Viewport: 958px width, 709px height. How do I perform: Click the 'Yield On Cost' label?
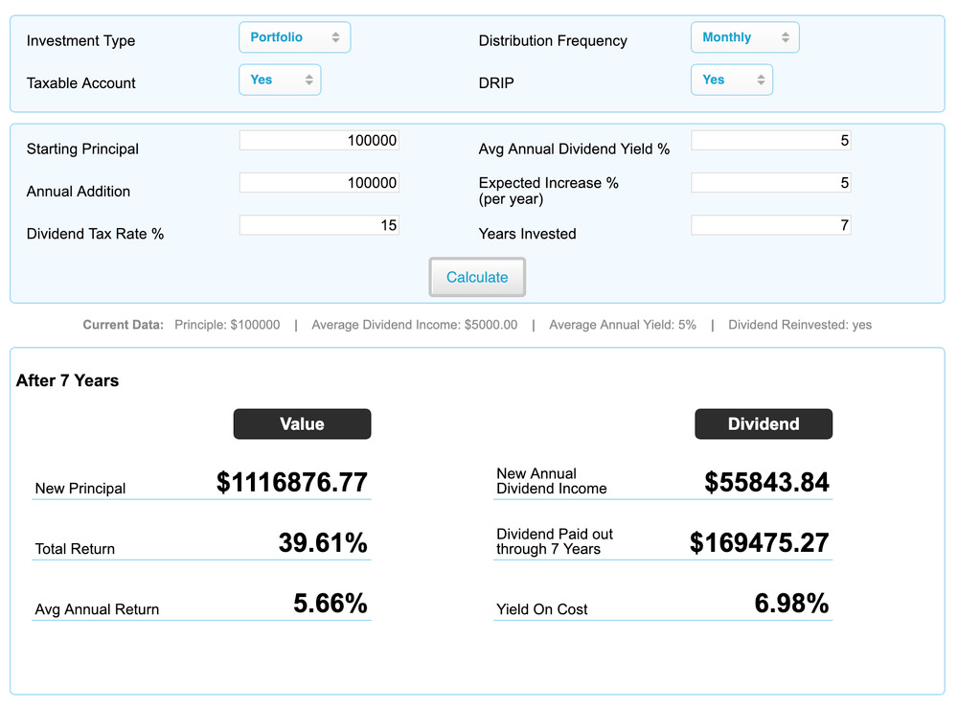click(x=542, y=609)
